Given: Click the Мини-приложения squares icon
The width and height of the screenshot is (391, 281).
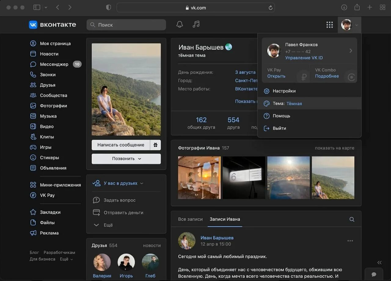Looking at the screenshot, I should pos(33,185).
